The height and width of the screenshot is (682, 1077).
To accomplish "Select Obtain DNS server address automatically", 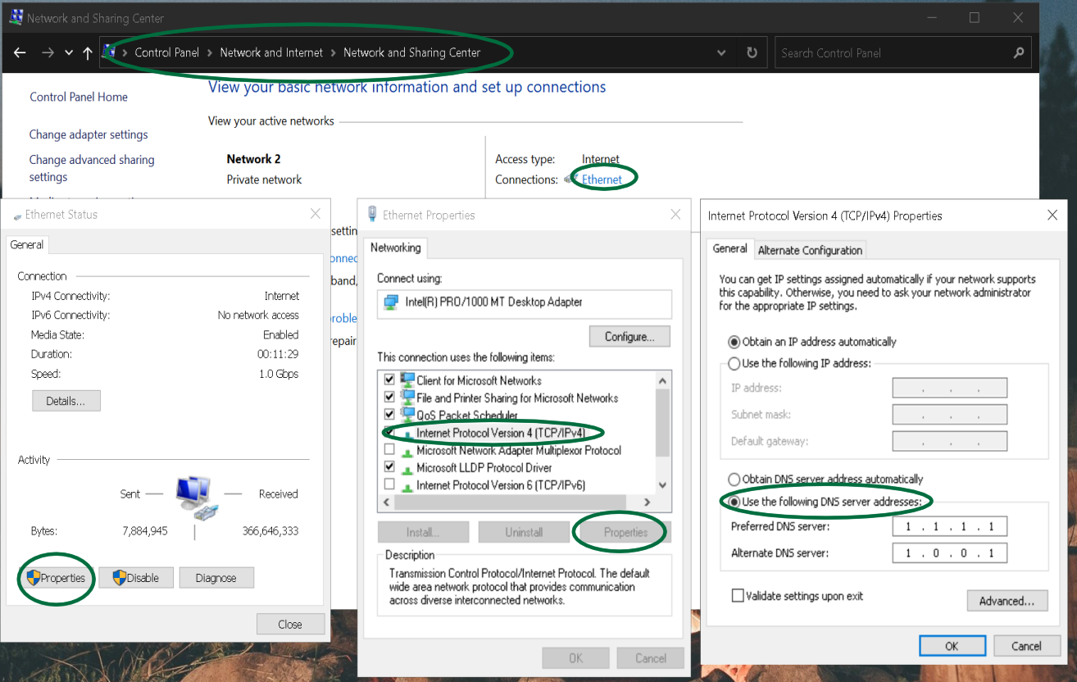I will [x=735, y=479].
